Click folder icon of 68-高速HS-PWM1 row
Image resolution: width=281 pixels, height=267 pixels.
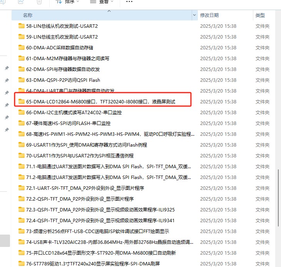21,134
